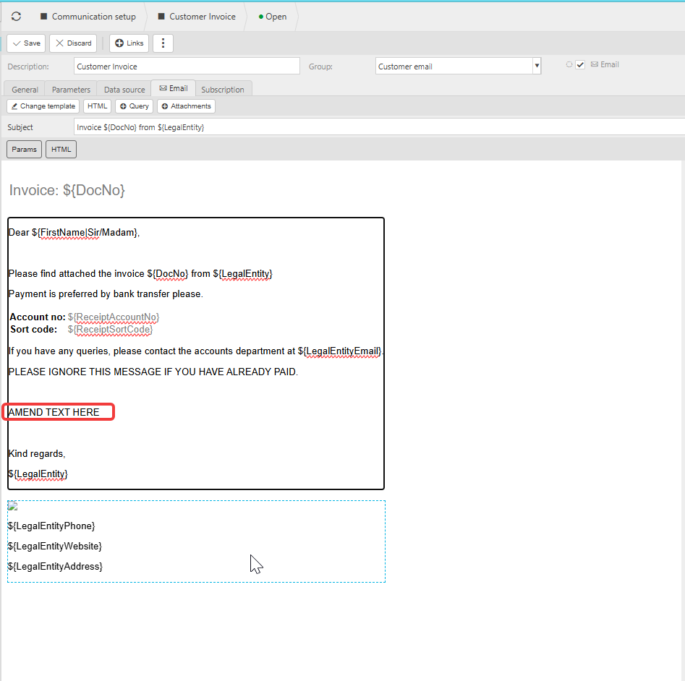
Task: Click ${ReceiptSortCode} placeholder
Action: tap(110, 329)
